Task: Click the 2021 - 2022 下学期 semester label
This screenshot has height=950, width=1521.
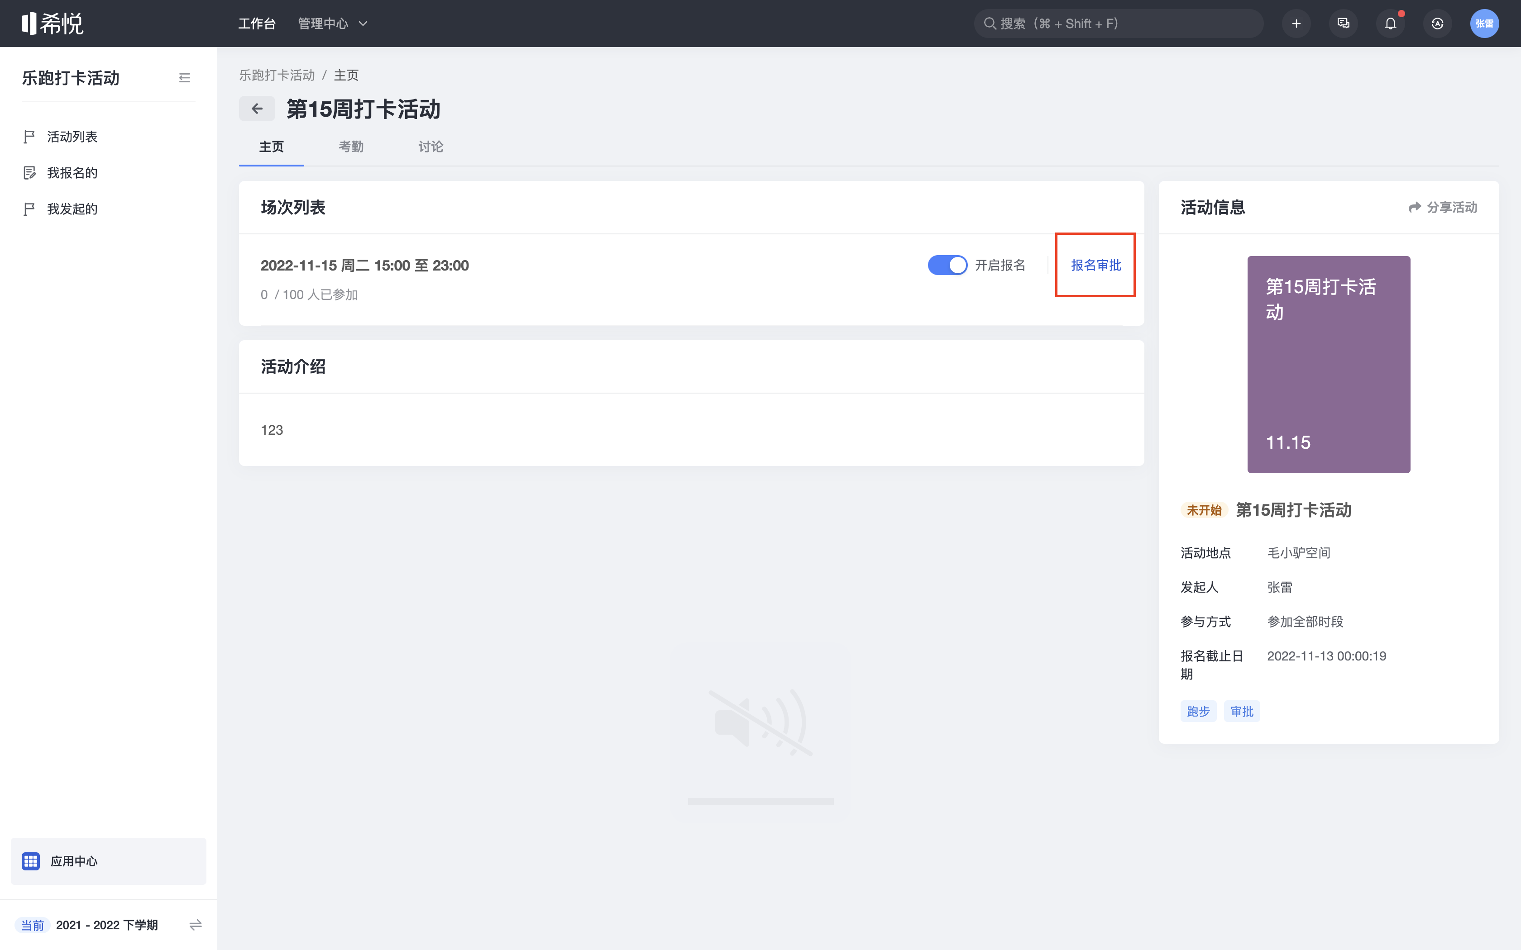Action: pyautogui.click(x=107, y=925)
